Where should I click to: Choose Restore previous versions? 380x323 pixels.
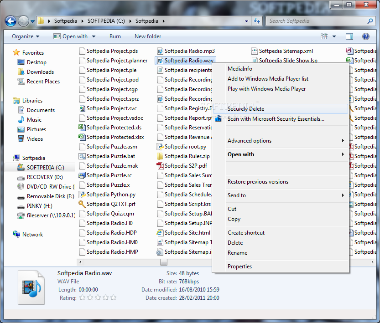281,182
